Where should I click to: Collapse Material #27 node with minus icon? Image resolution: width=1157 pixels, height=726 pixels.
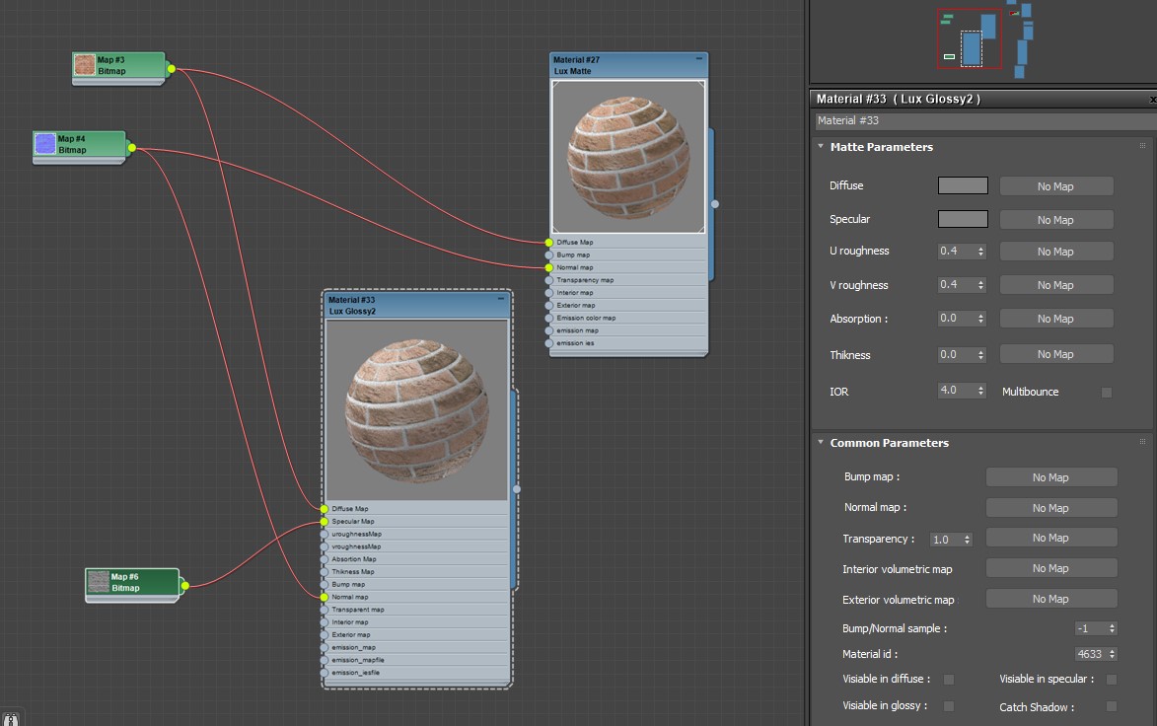[x=698, y=59]
